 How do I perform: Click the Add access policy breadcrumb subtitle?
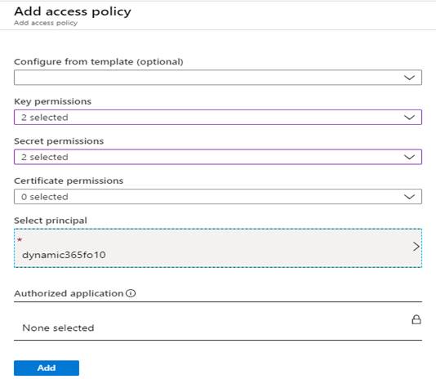pos(46,23)
